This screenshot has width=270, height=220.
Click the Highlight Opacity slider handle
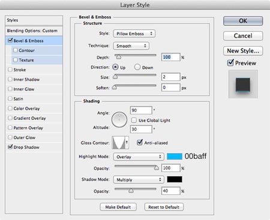pyautogui.click(x=157, y=168)
